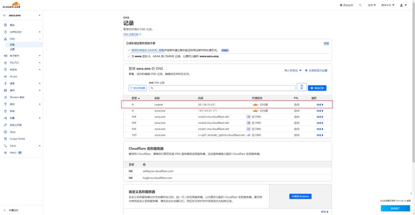415x215 pixels.
Task: Click the priority badge 19 on MX row
Action: coord(249,117)
